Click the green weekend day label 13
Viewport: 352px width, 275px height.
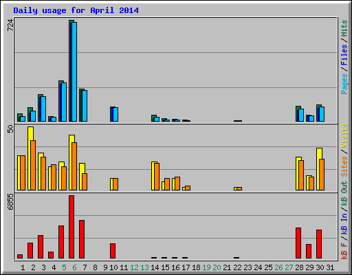click(144, 267)
